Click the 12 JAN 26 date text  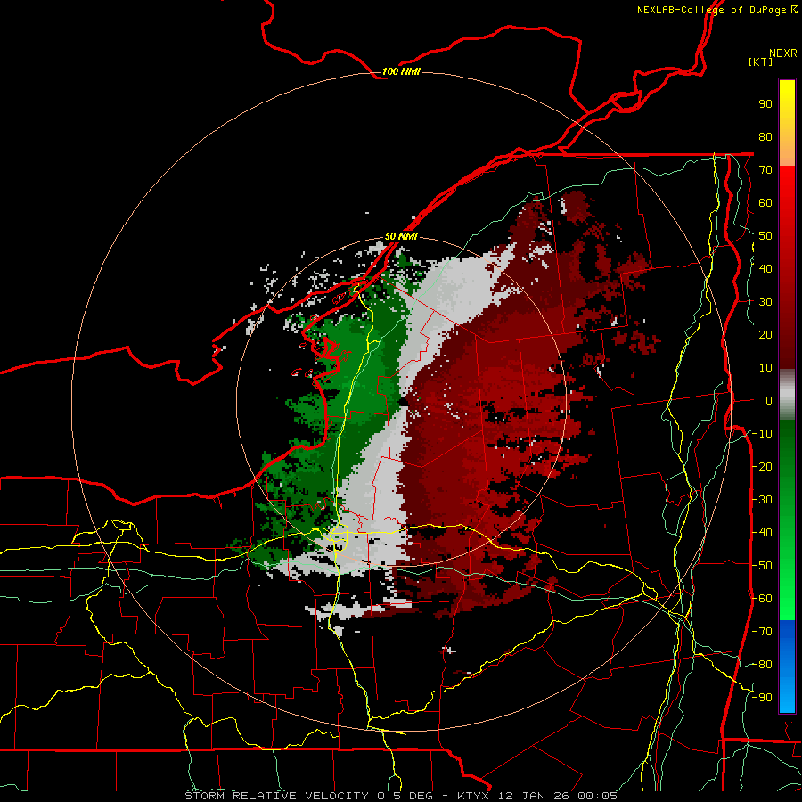(534, 796)
